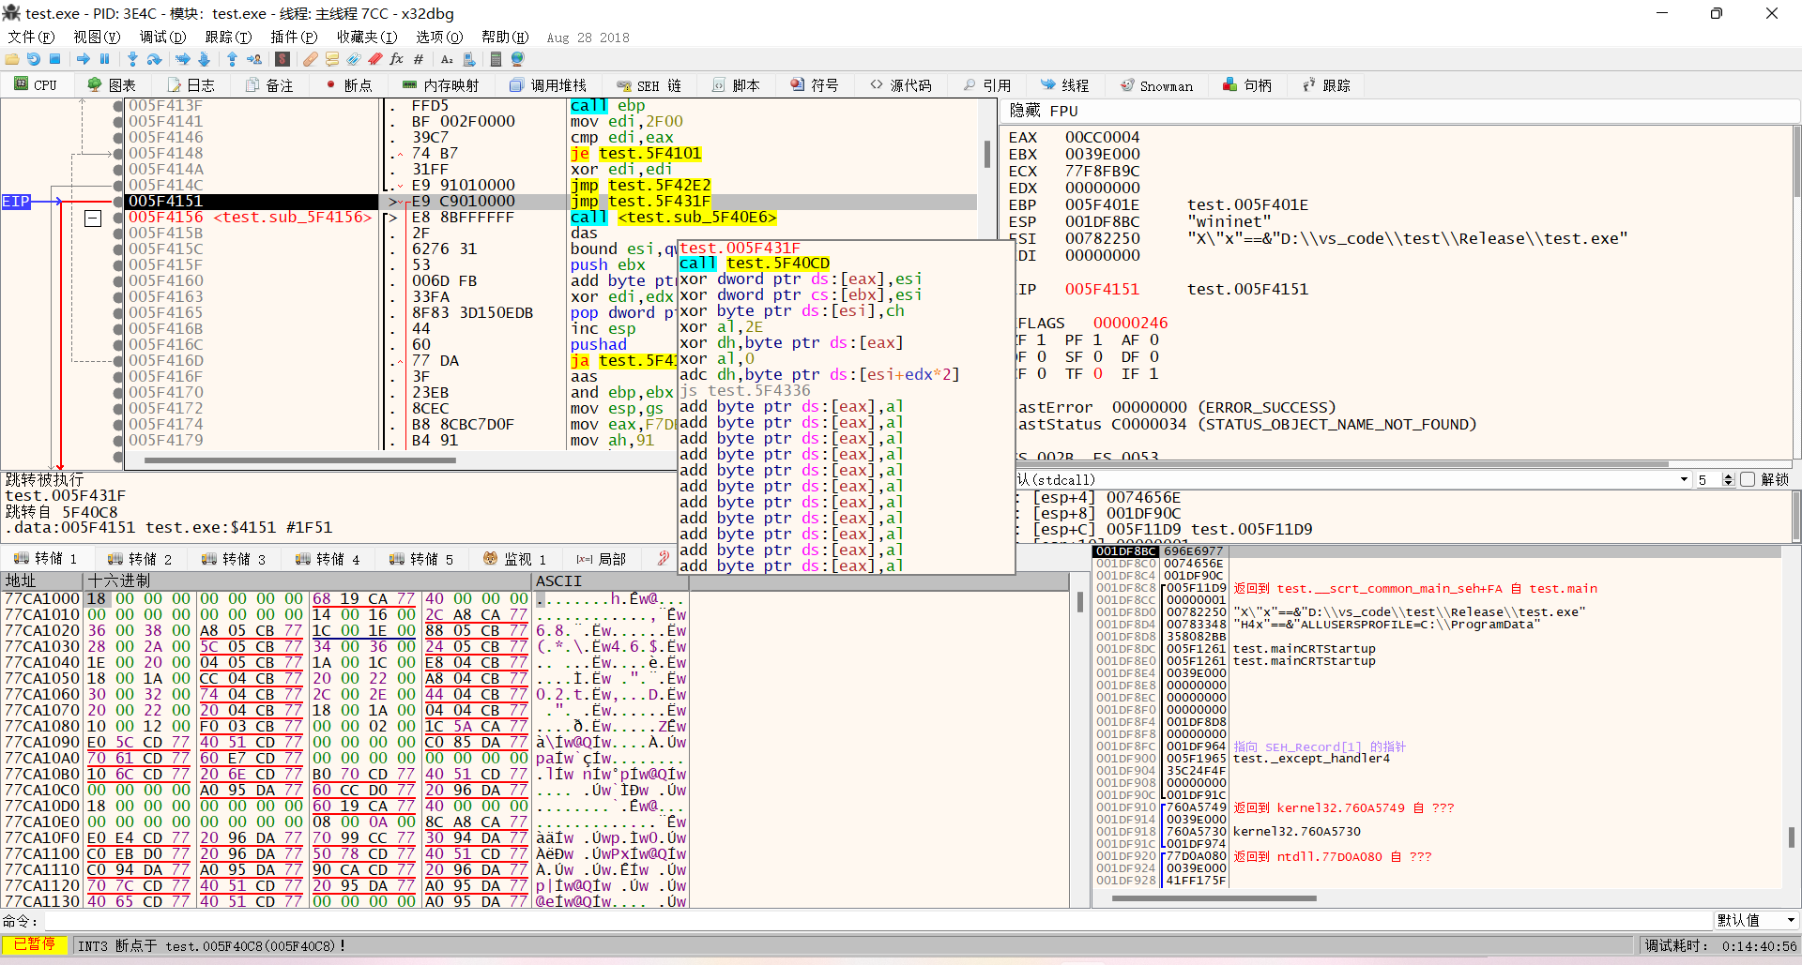Open the variables hash icon
Image resolution: width=1802 pixels, height=965 pixels.
(419, 59)
